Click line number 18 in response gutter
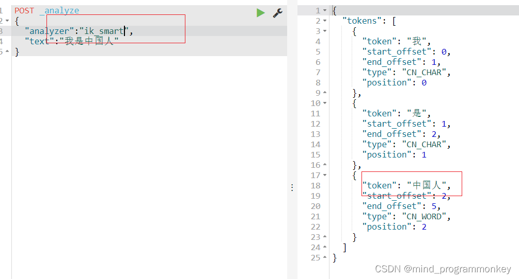 pyautogui.click(x=316, y=186)
